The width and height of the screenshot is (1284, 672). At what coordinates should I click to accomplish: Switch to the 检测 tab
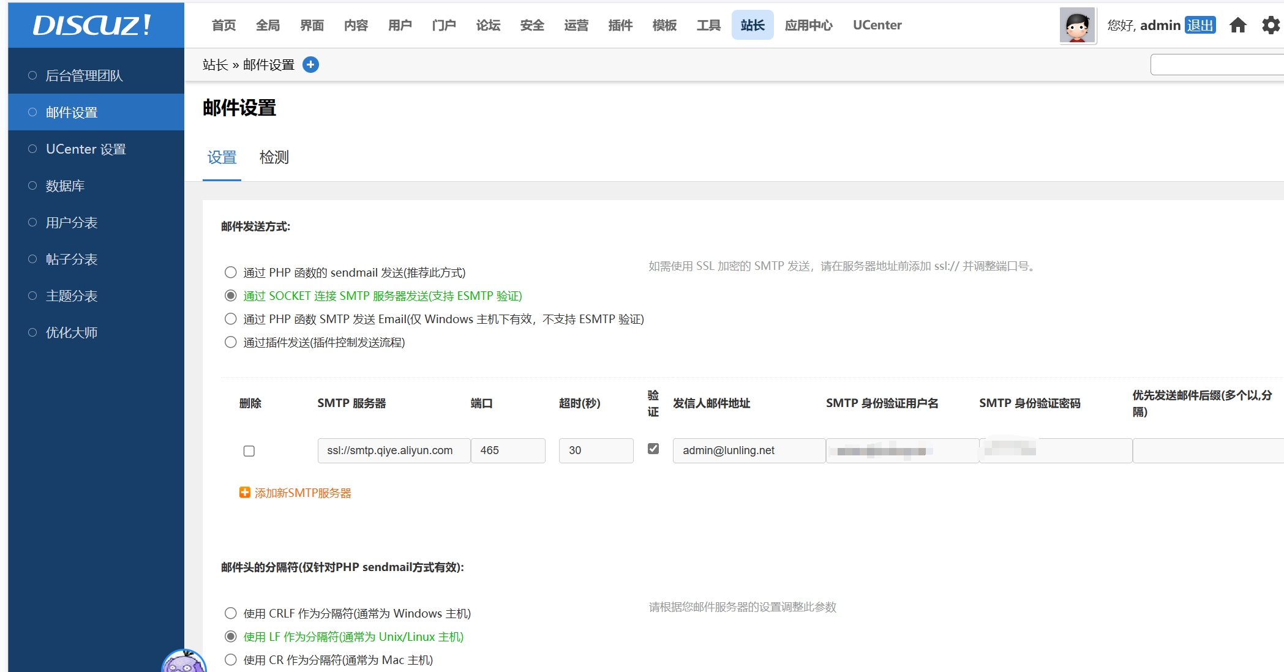274,157
